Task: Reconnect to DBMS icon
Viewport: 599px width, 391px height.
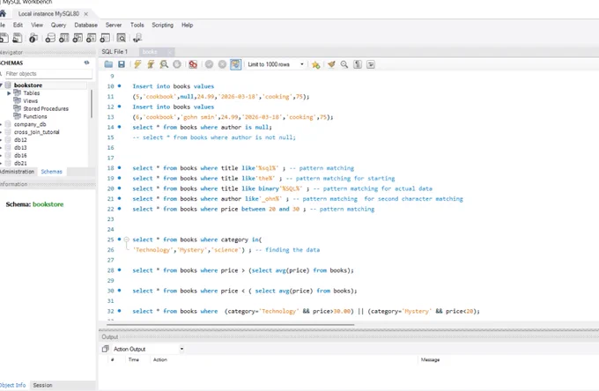Action: click(x=137, y=38)
